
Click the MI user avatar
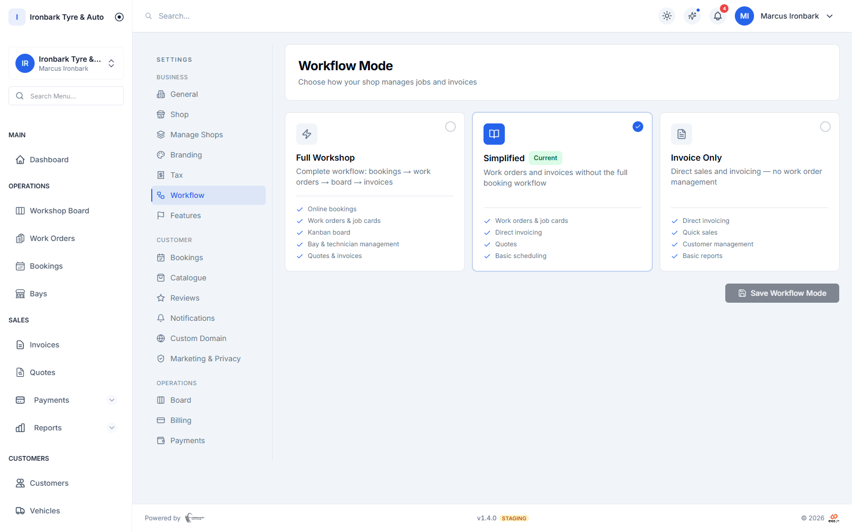point(744,16)
